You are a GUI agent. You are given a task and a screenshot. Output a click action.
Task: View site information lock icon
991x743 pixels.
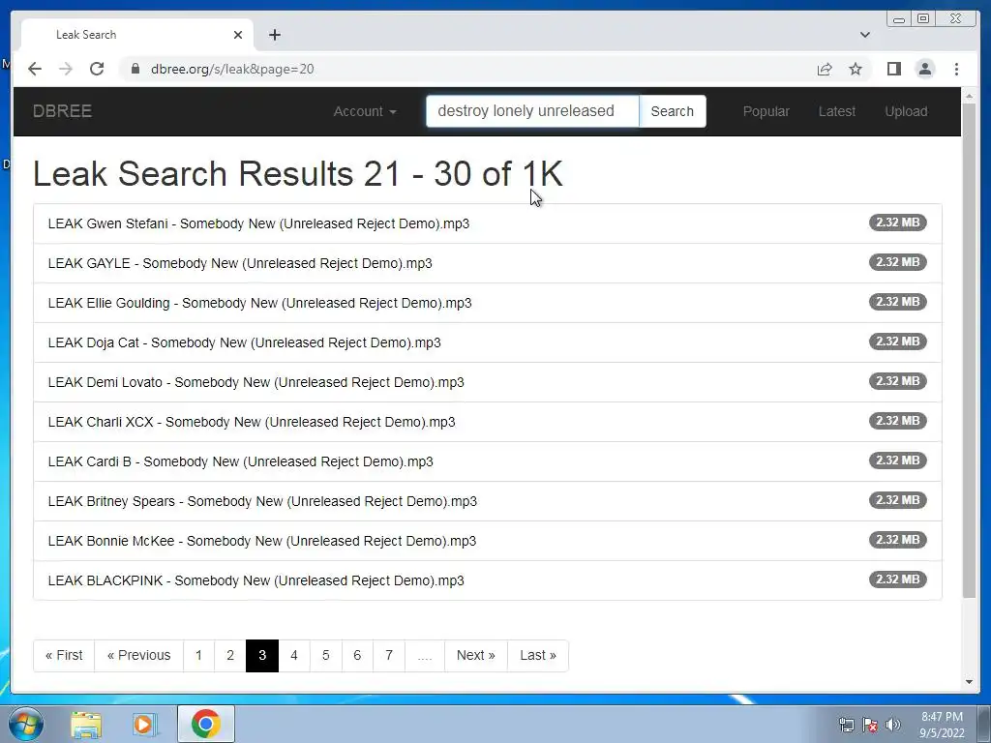coord(135,69)
